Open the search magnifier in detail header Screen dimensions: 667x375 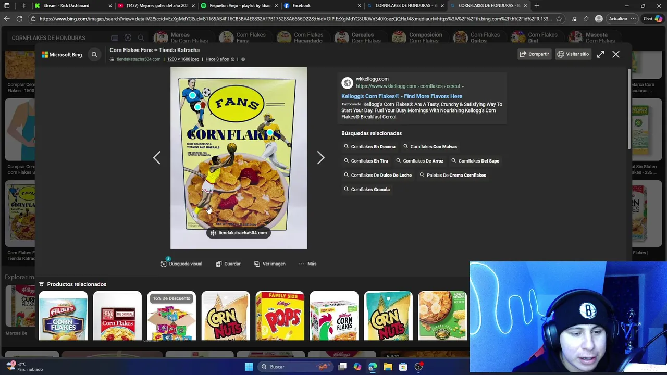tap(94, 54)
